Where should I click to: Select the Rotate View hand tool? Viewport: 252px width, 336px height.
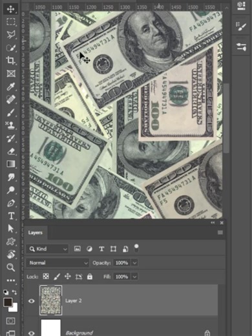[10, 255]
